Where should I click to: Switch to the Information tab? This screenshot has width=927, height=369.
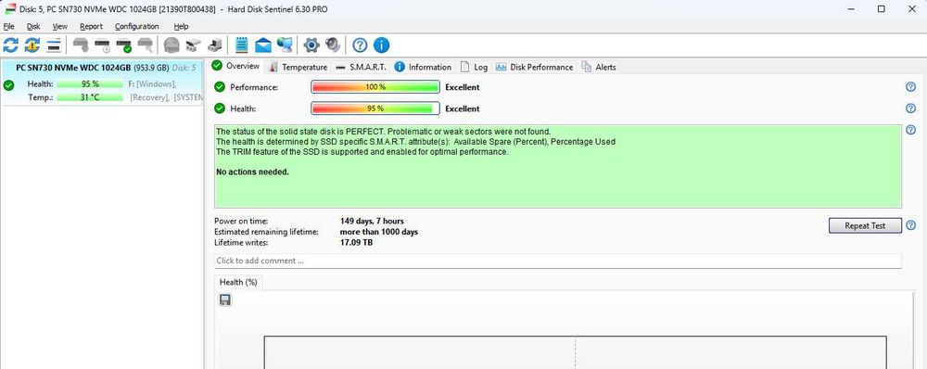[423, 67]
